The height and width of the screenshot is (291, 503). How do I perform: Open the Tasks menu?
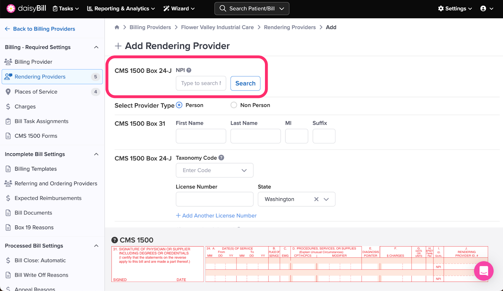[x=66, y=8]
